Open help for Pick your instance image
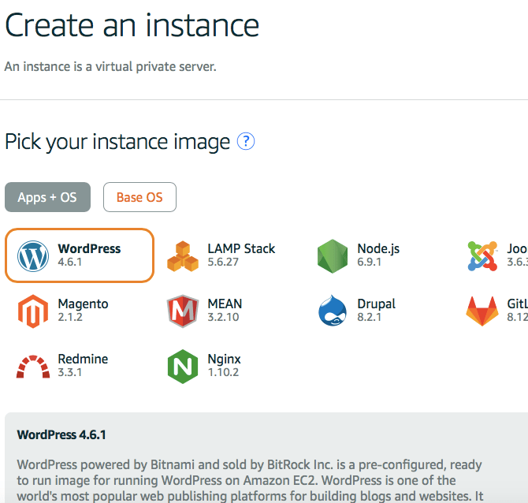Viewport: 528px width, 503px height. point(246,141)
